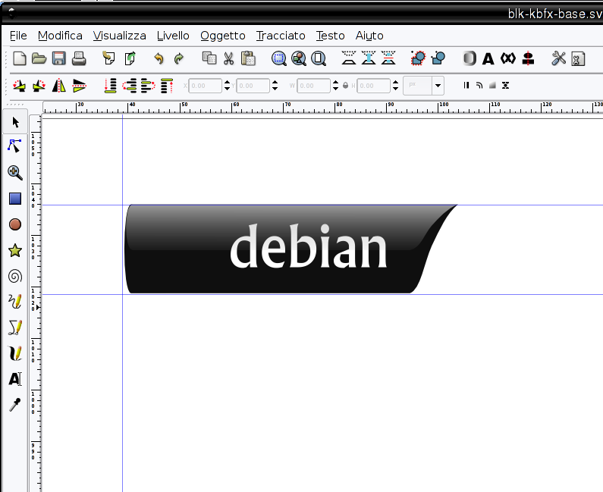603x492 pixels.
Task: Open the Visualizza menu
Action: (120, 36)
